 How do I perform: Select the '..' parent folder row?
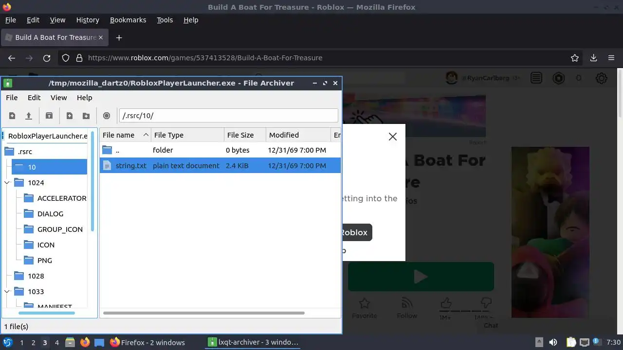click(220, 150)
